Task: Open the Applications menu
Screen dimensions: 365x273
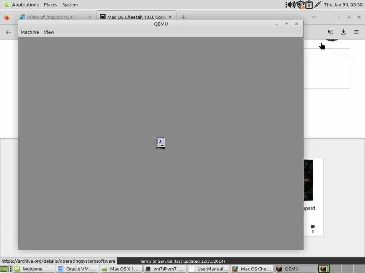Action: [25, 5]
